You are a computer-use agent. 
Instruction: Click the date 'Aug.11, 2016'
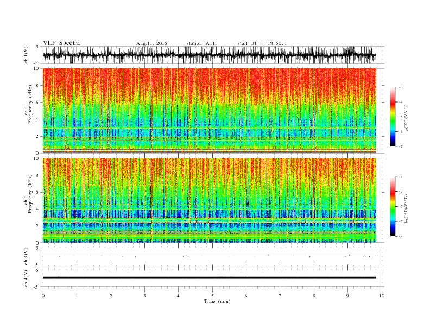click(151, 43)
